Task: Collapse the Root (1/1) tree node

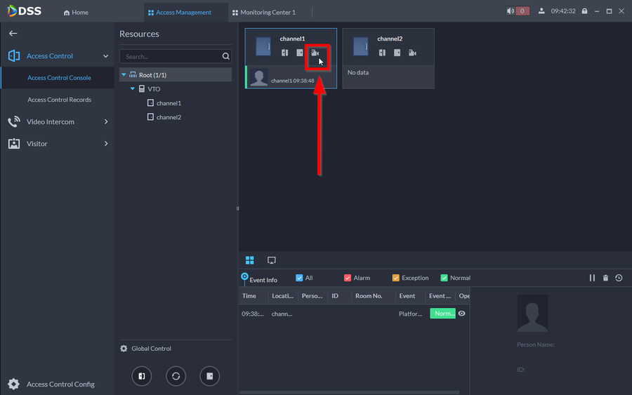Action: click(x=124, y=75)
